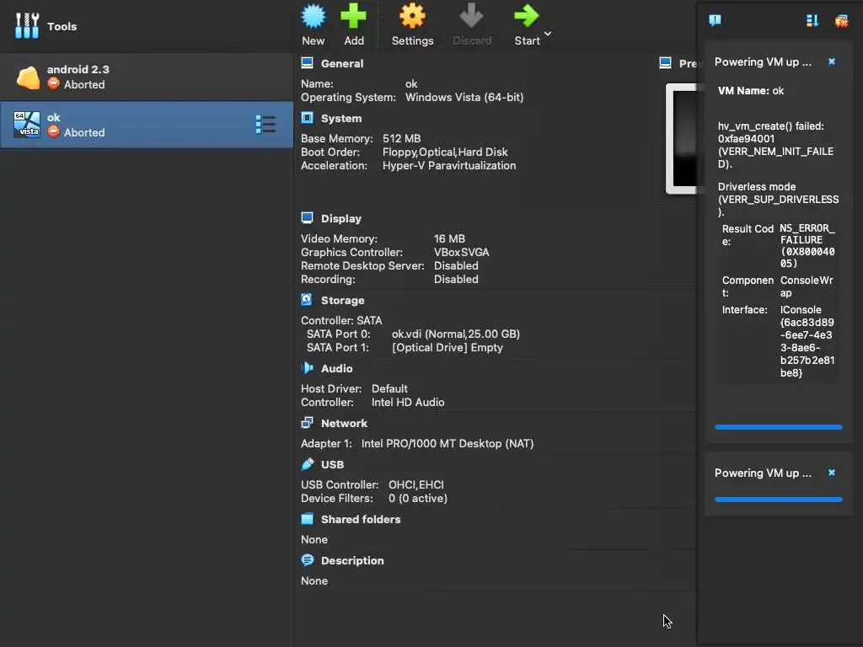This screenshot has height=647, width=863.
Task: Click the General section icon
Action: [307, 62]
